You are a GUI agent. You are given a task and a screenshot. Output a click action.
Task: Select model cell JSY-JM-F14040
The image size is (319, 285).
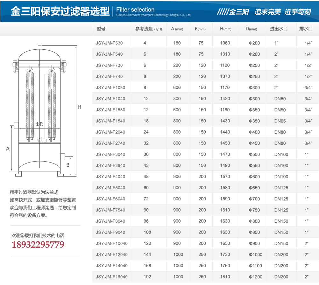112,266
